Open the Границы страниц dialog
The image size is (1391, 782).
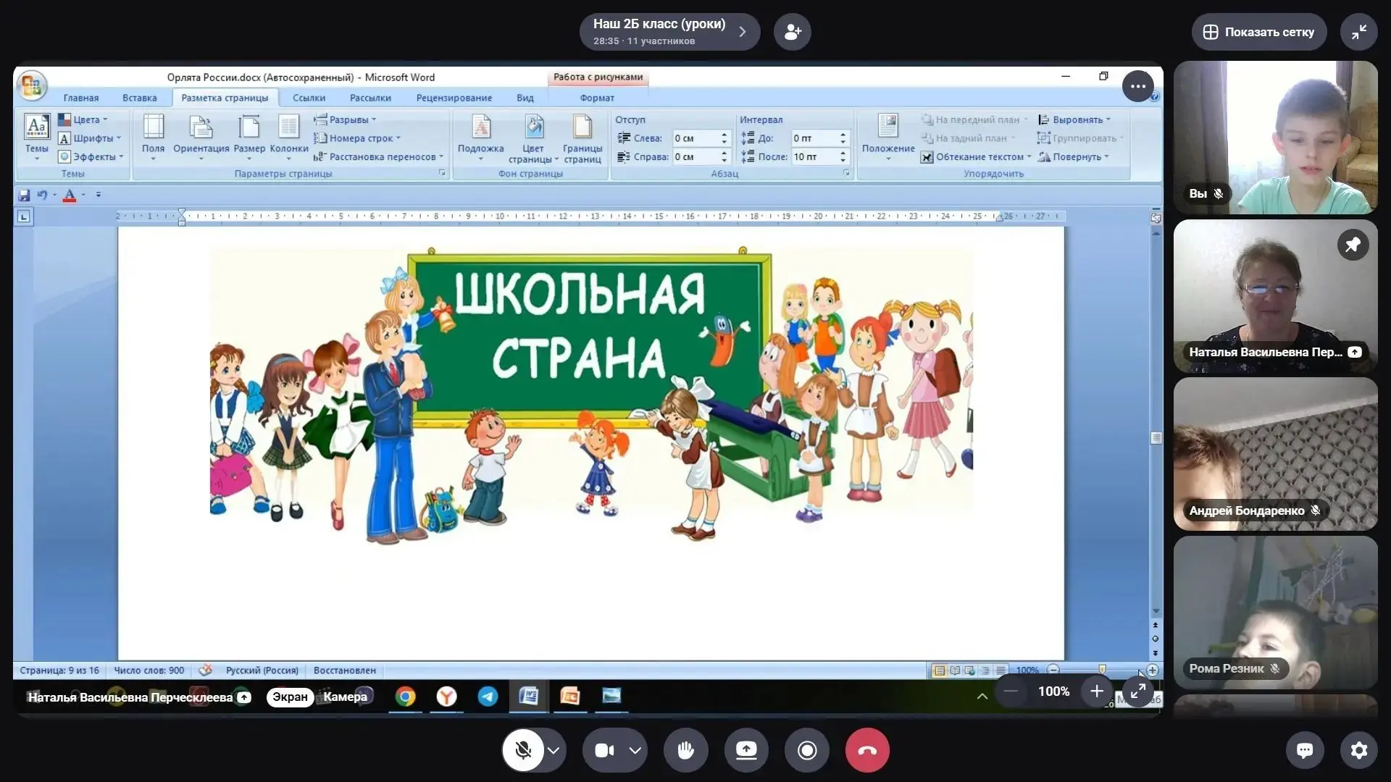tap(582, 138)
